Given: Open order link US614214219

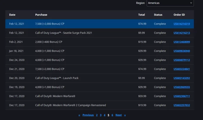Looking at the screenshot, I should point(182,24).
